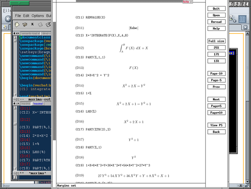Image resolution: width=251 pixels, height=189 pixels.
Task: Click the viewer vertical scrollbar
Action: (x=54, y=80)
